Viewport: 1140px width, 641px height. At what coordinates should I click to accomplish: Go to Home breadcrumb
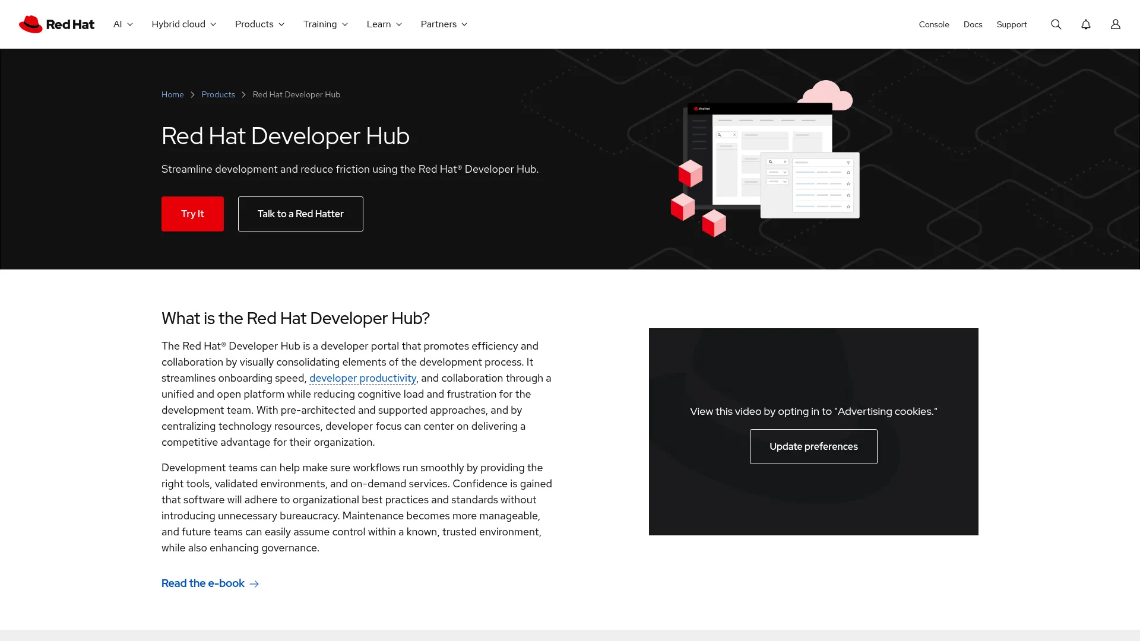tap(173, 95)
